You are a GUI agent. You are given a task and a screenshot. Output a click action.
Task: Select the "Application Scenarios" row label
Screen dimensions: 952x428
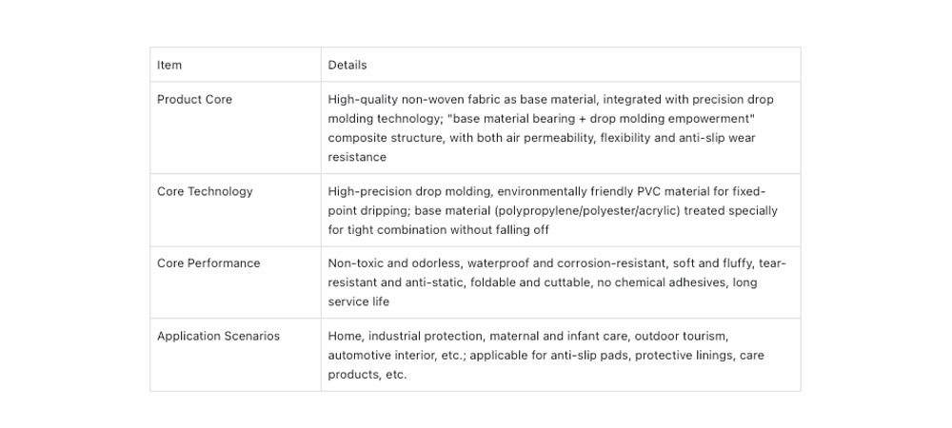click(x=218, y=336)
